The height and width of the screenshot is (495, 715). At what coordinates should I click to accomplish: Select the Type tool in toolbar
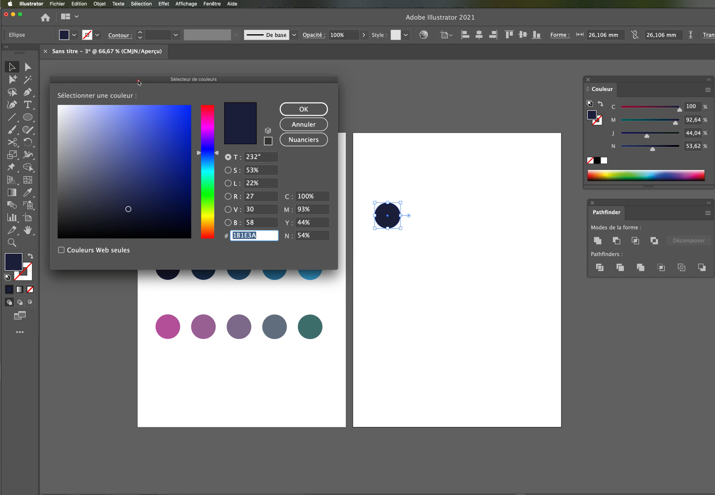tap(28, 105)
